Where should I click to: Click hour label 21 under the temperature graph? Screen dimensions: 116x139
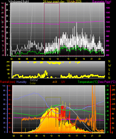pos(92,136)
